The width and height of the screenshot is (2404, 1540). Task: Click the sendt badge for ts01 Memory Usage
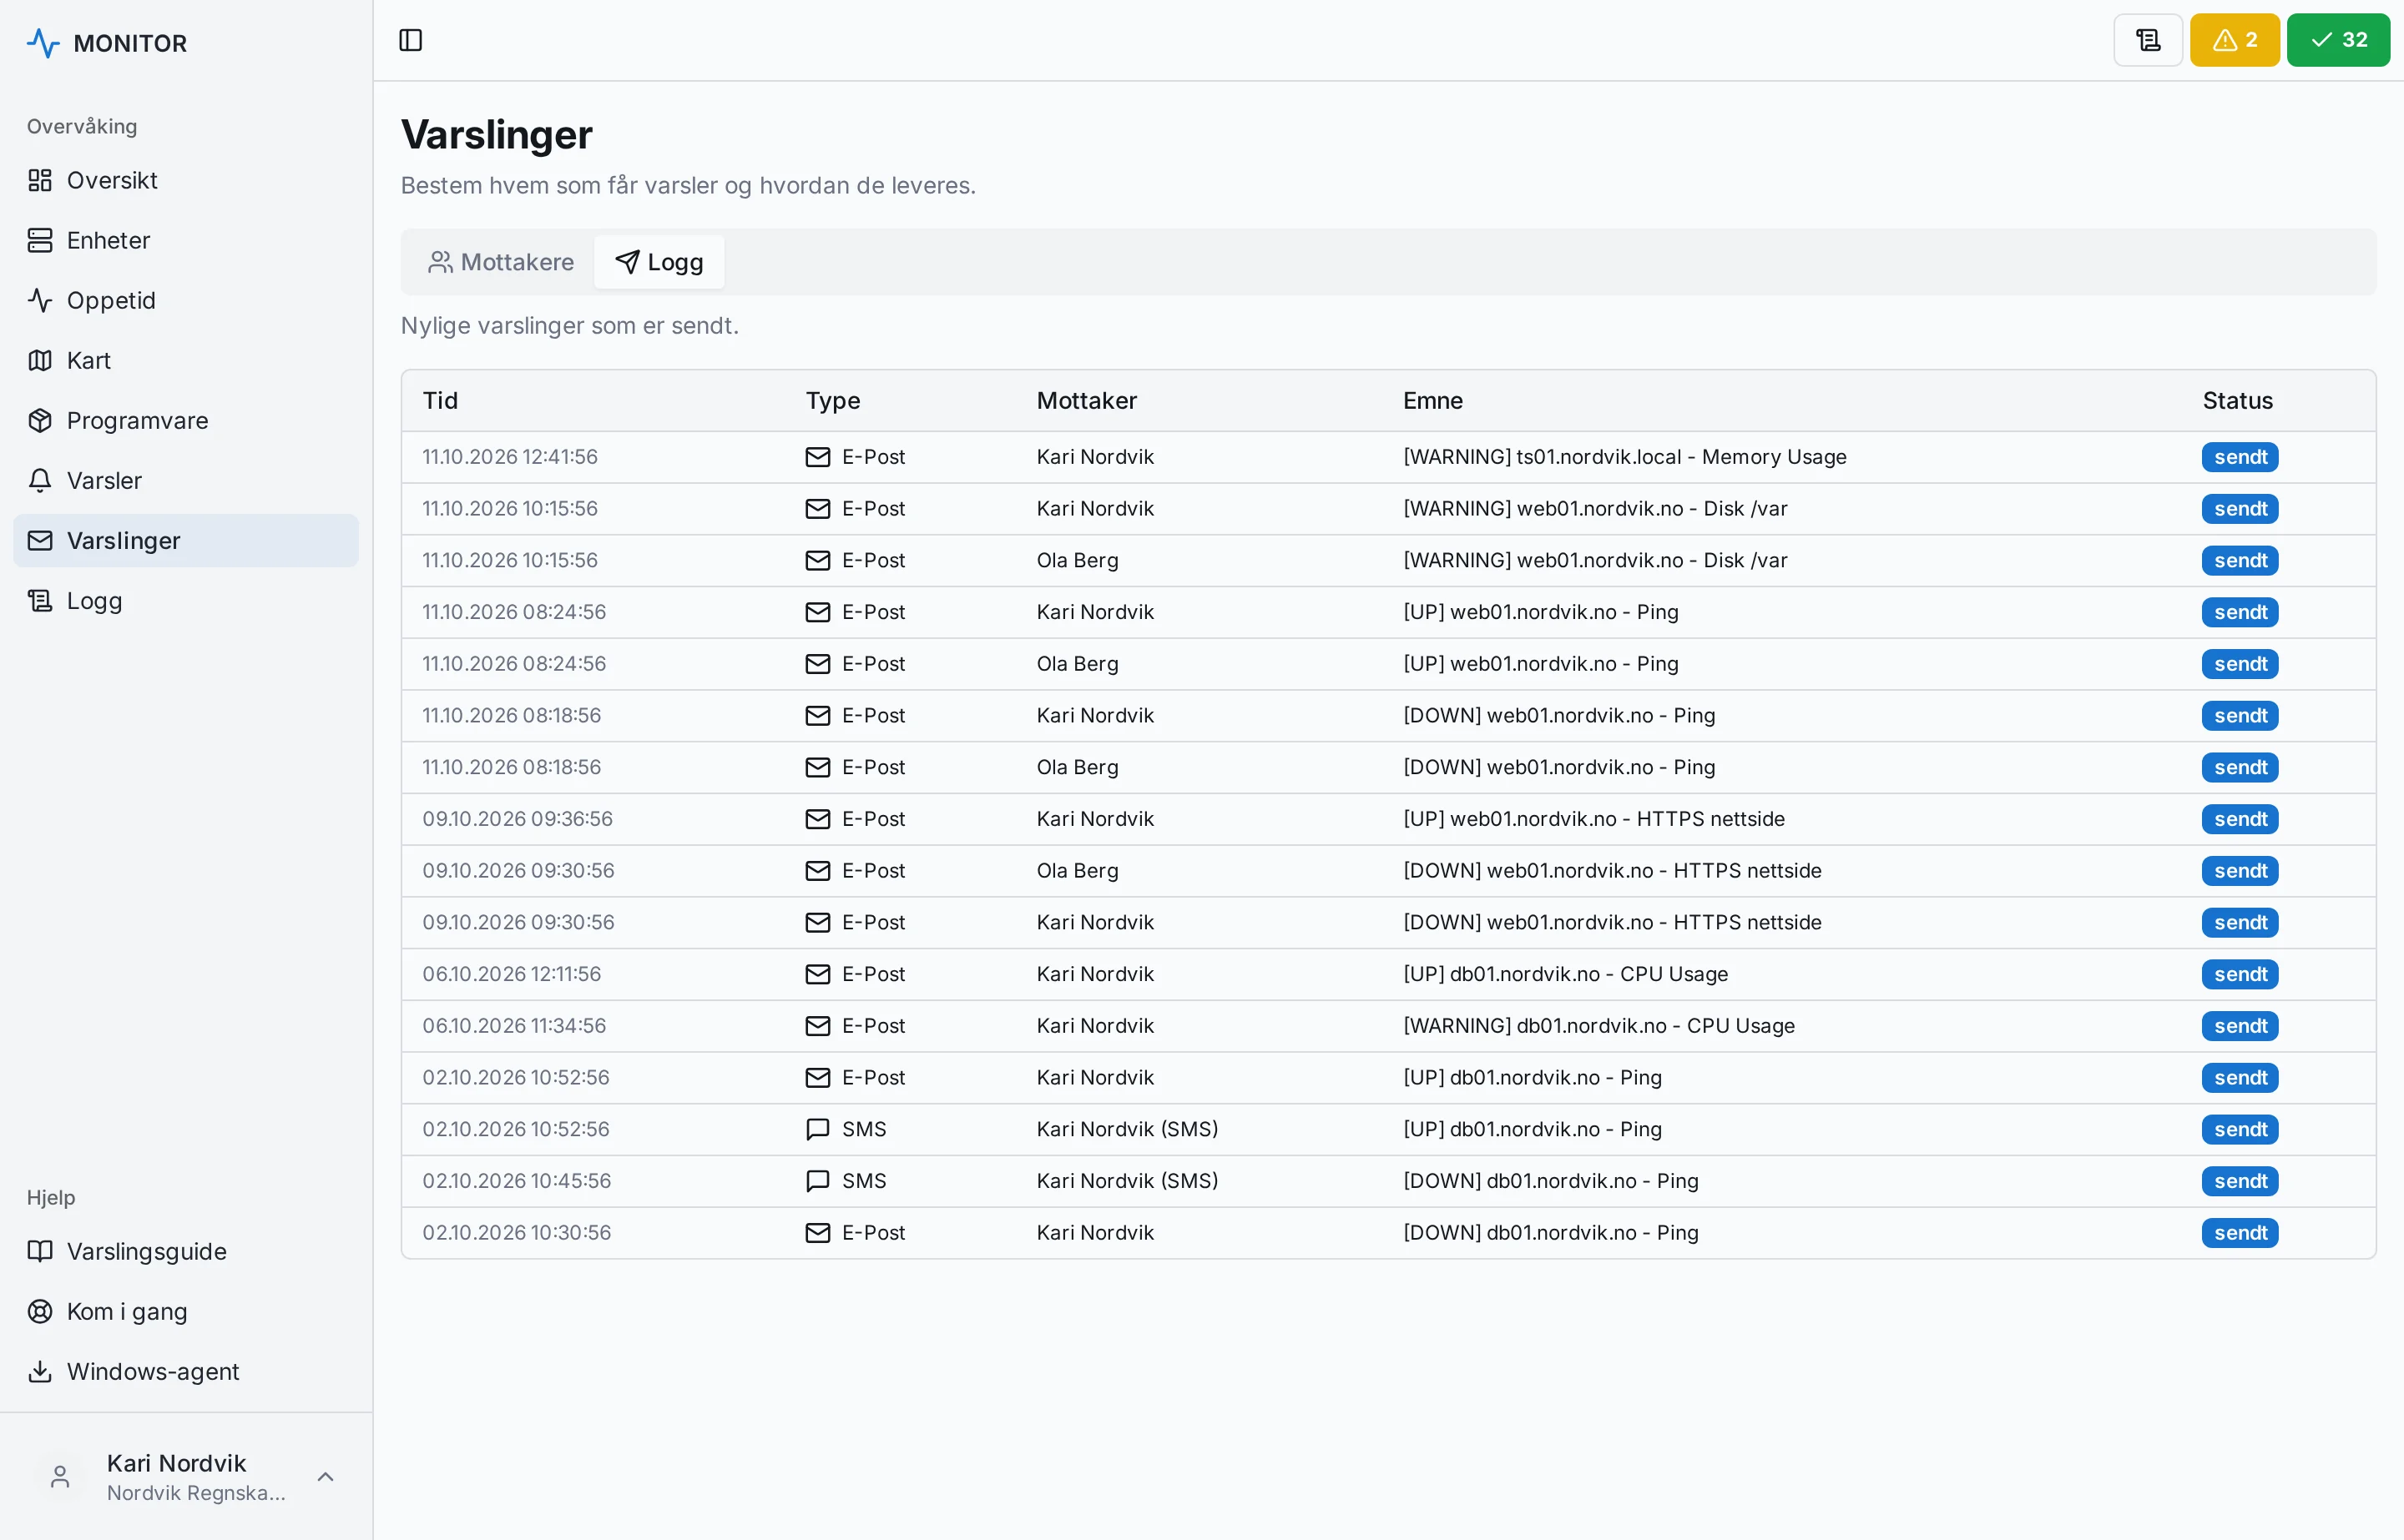point(2240,457)
